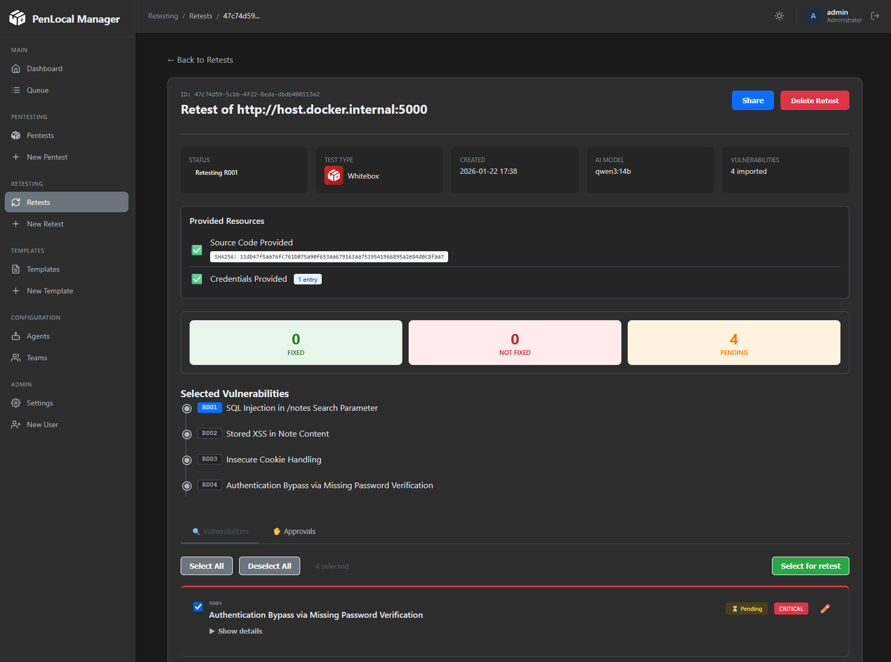Uncheck the R004 vulnerability checkbox
The image size is (891, 662).
pyautogui.click(x=198, y=607)
